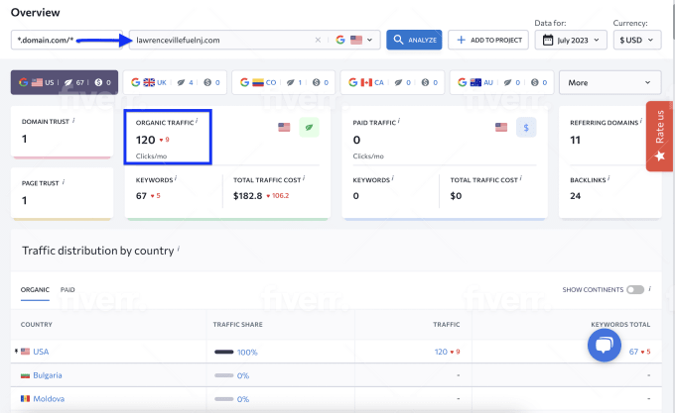The height and width of the screenshot is (413, 675).
Task: Click the Traffic Share column header
Action: 237,325
